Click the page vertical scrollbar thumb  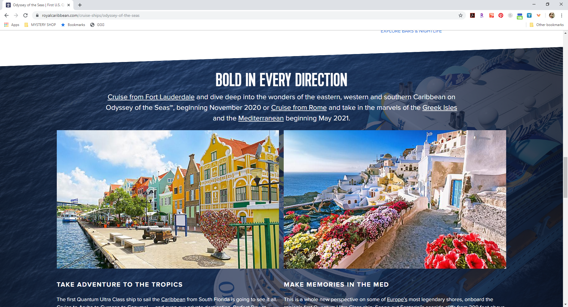[565, 177]
